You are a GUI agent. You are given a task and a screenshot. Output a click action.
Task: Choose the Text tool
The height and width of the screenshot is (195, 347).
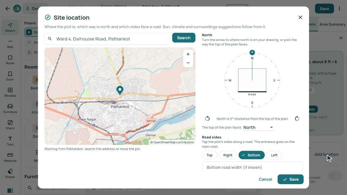[x=10, y=141]
